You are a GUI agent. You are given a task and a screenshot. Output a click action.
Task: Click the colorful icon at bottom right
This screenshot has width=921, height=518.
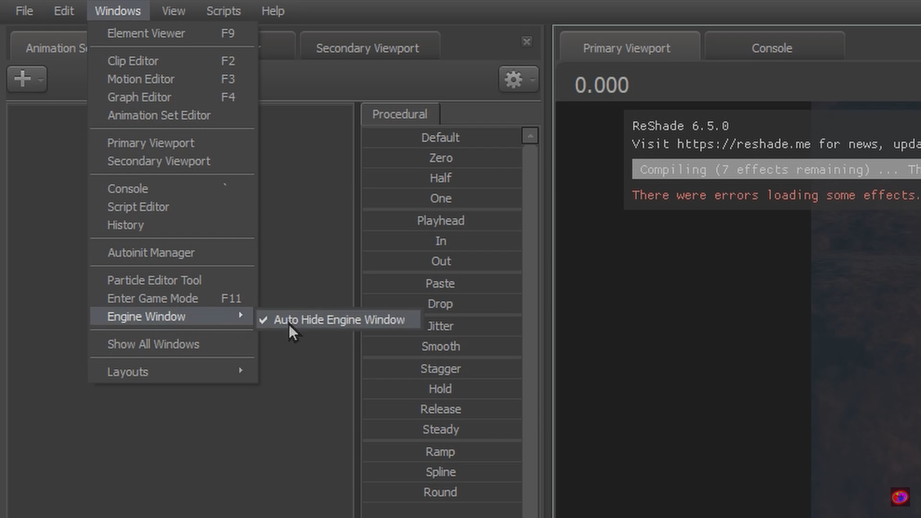click(x=899, y=497)
